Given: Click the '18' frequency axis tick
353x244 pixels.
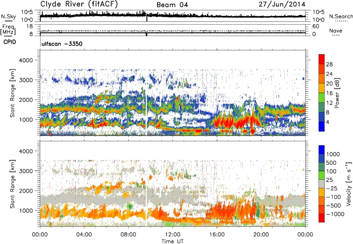Looking at the screenshot, I should pyautogui.click(x=30, y=26).
